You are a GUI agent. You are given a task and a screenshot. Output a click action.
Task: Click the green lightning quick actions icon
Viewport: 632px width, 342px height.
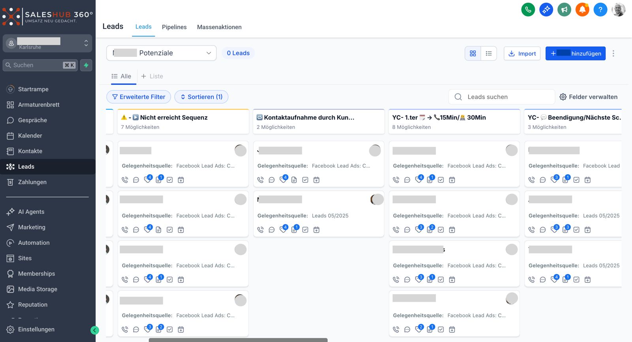[86, 65]
